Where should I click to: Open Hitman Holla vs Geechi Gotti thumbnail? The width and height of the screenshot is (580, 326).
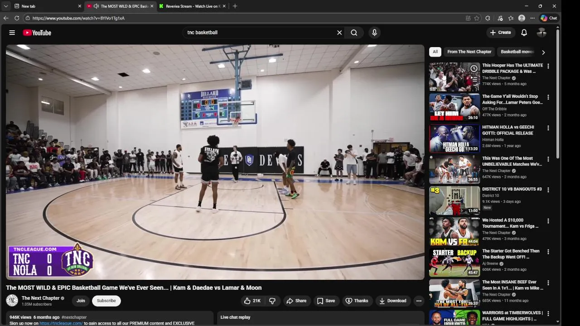tap(454, 139)
